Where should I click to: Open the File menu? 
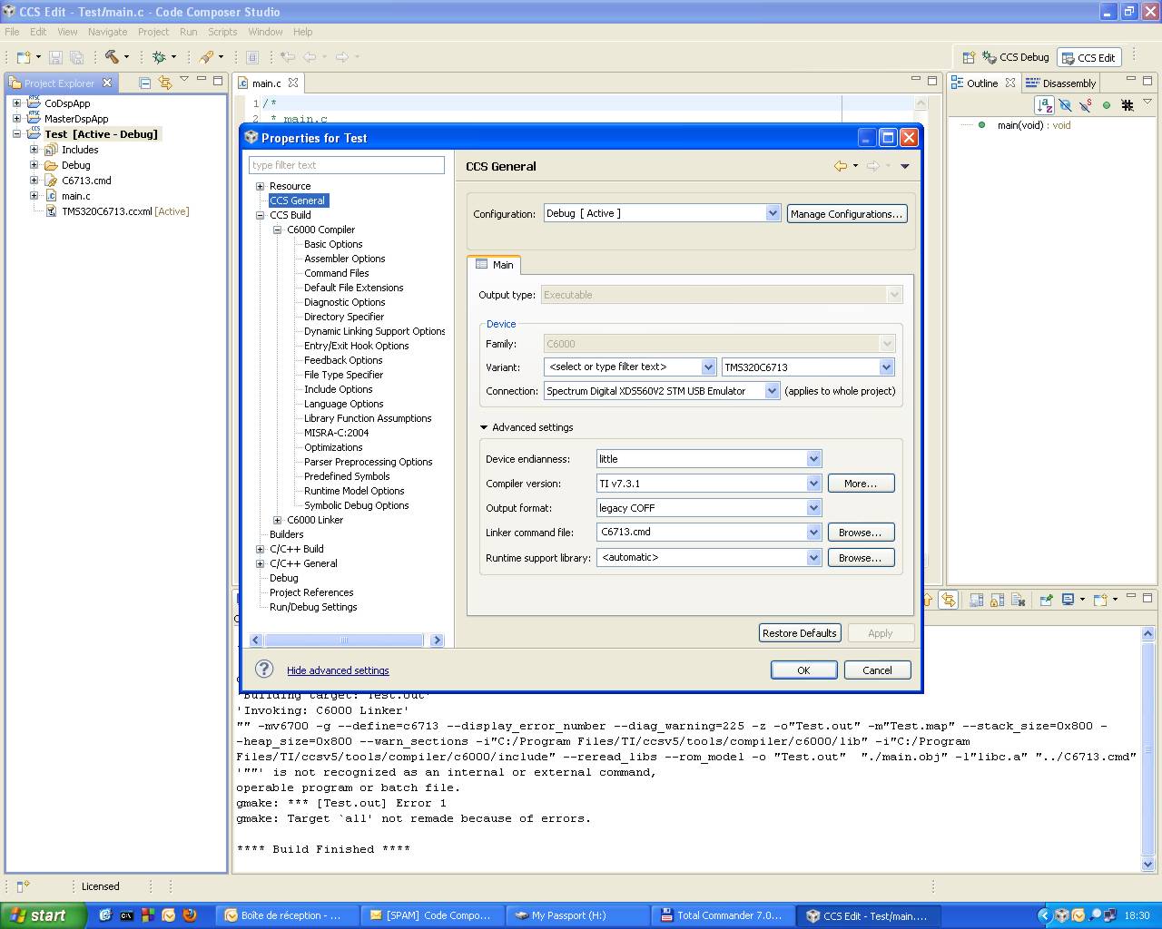click(x=12, y=32)
